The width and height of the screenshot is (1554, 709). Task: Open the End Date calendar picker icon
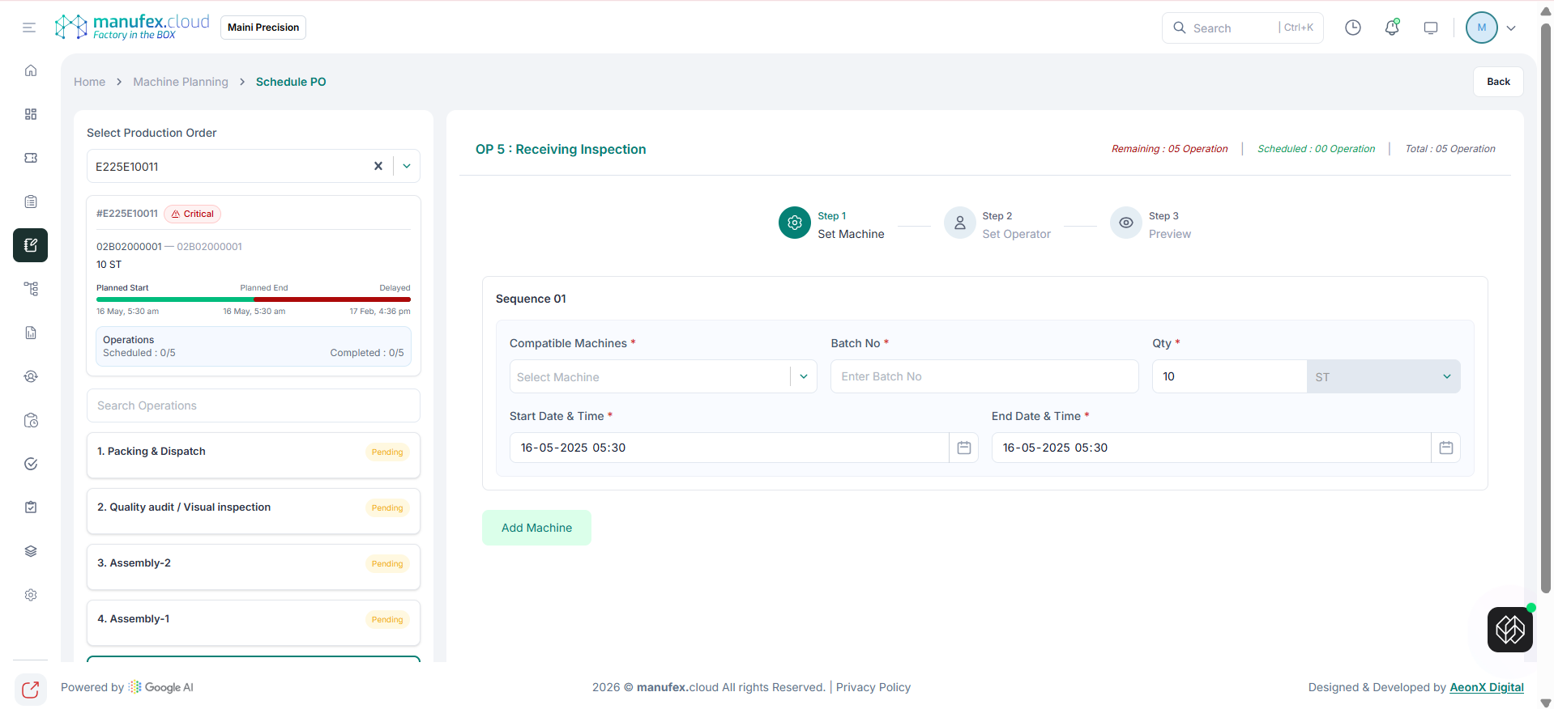tap(1446, 448)
